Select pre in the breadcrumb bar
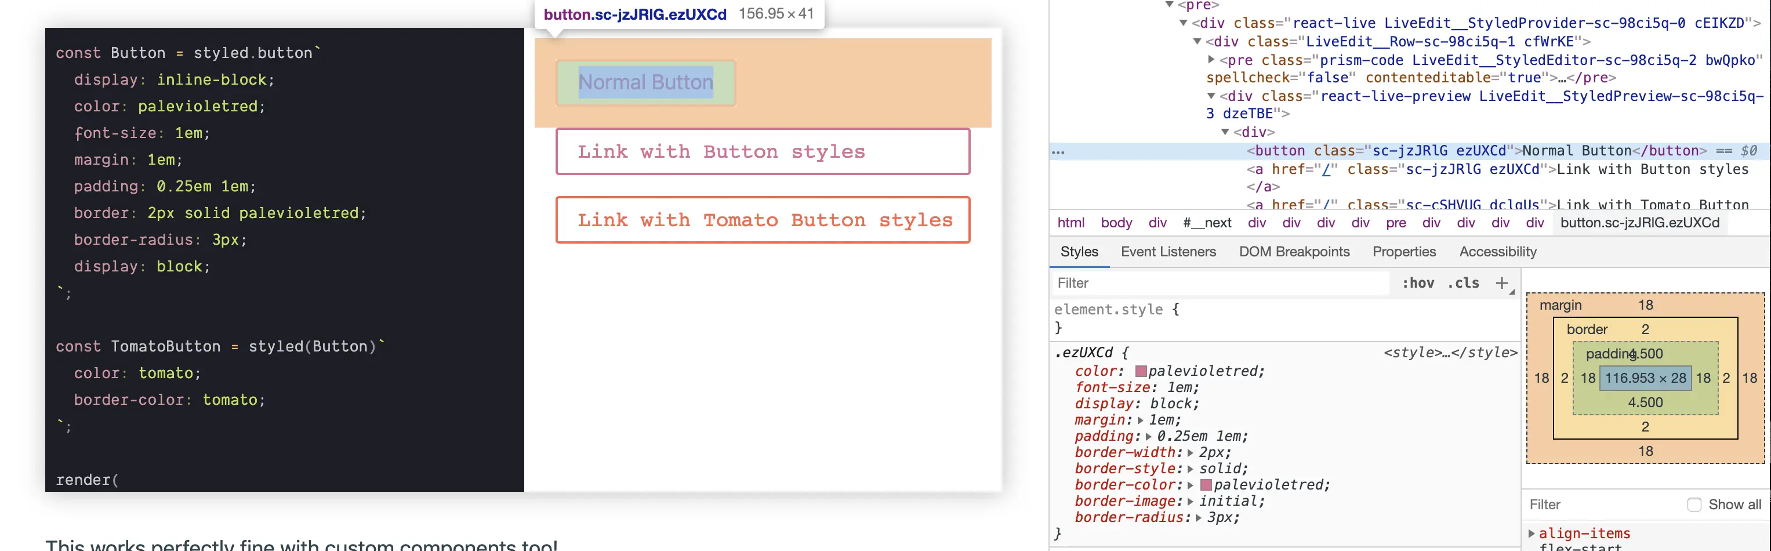This screenshot has height=551, width=1771. [x=1396, y=223]
